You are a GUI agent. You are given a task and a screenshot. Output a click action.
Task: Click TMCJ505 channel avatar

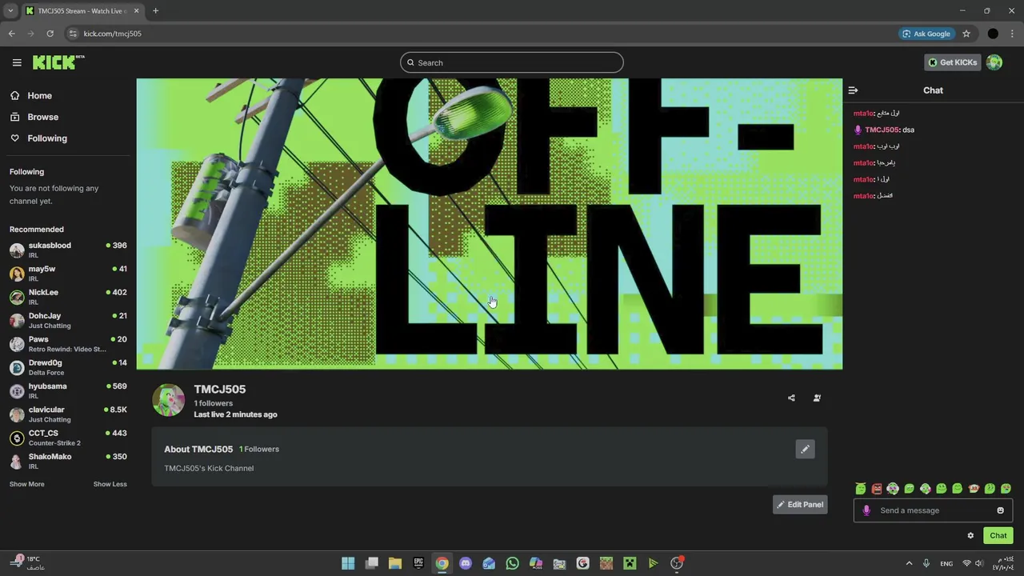(168, 400)
